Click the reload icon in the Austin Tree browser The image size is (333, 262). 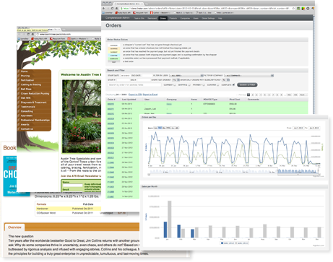(28, 34)
